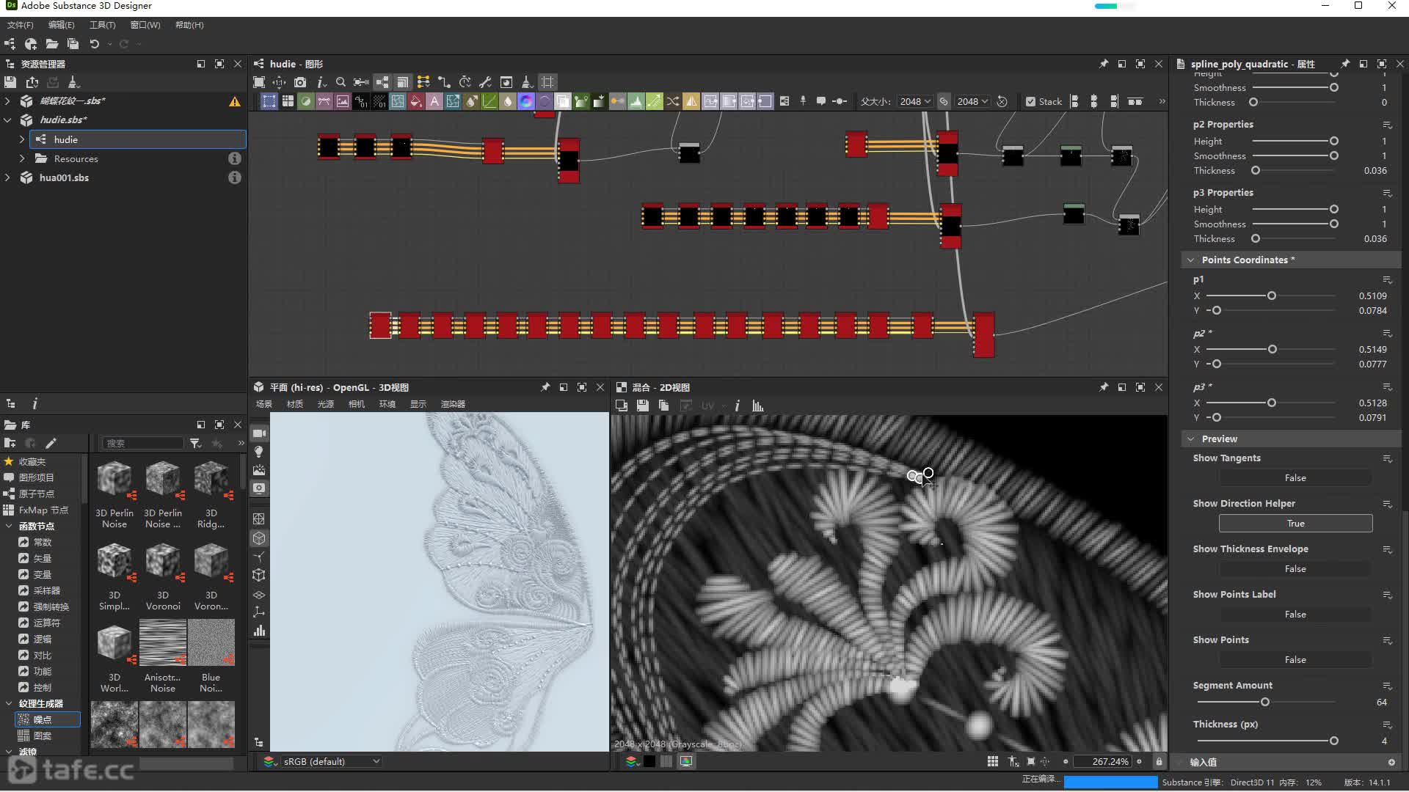The width and height of the screenshot is (1409, 792).
Task: Click the Segment Amount slider
Action: point(1264,703)
